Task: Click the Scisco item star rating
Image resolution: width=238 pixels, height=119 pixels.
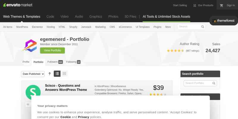Action: point(158,94)
